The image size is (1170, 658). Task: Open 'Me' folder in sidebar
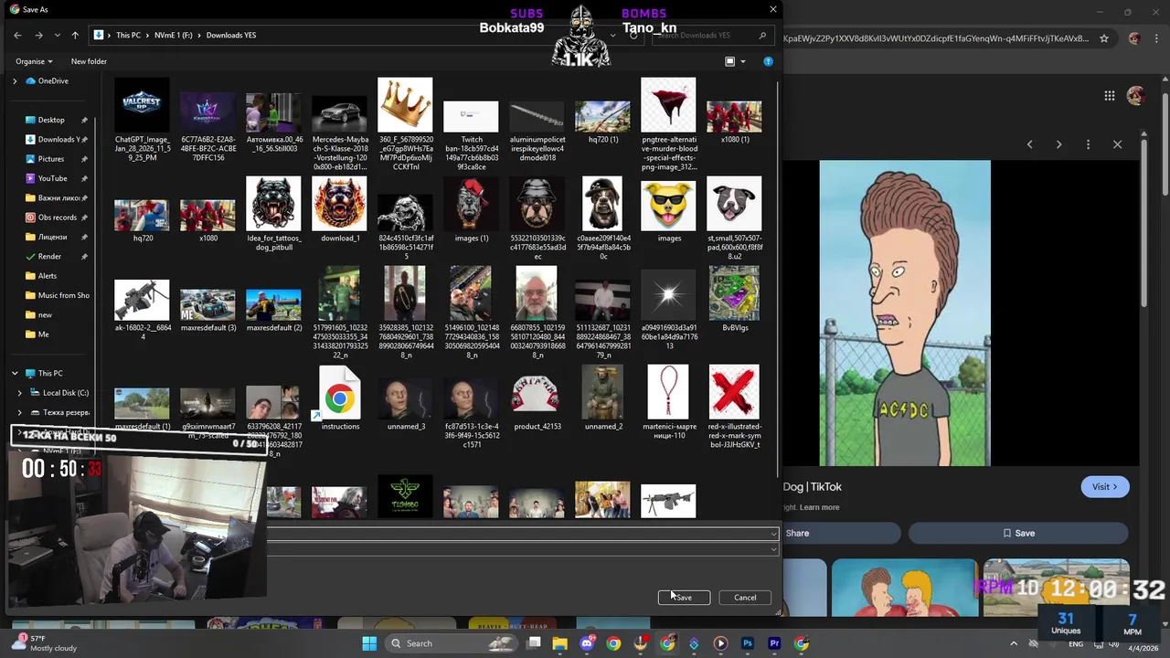43,334
